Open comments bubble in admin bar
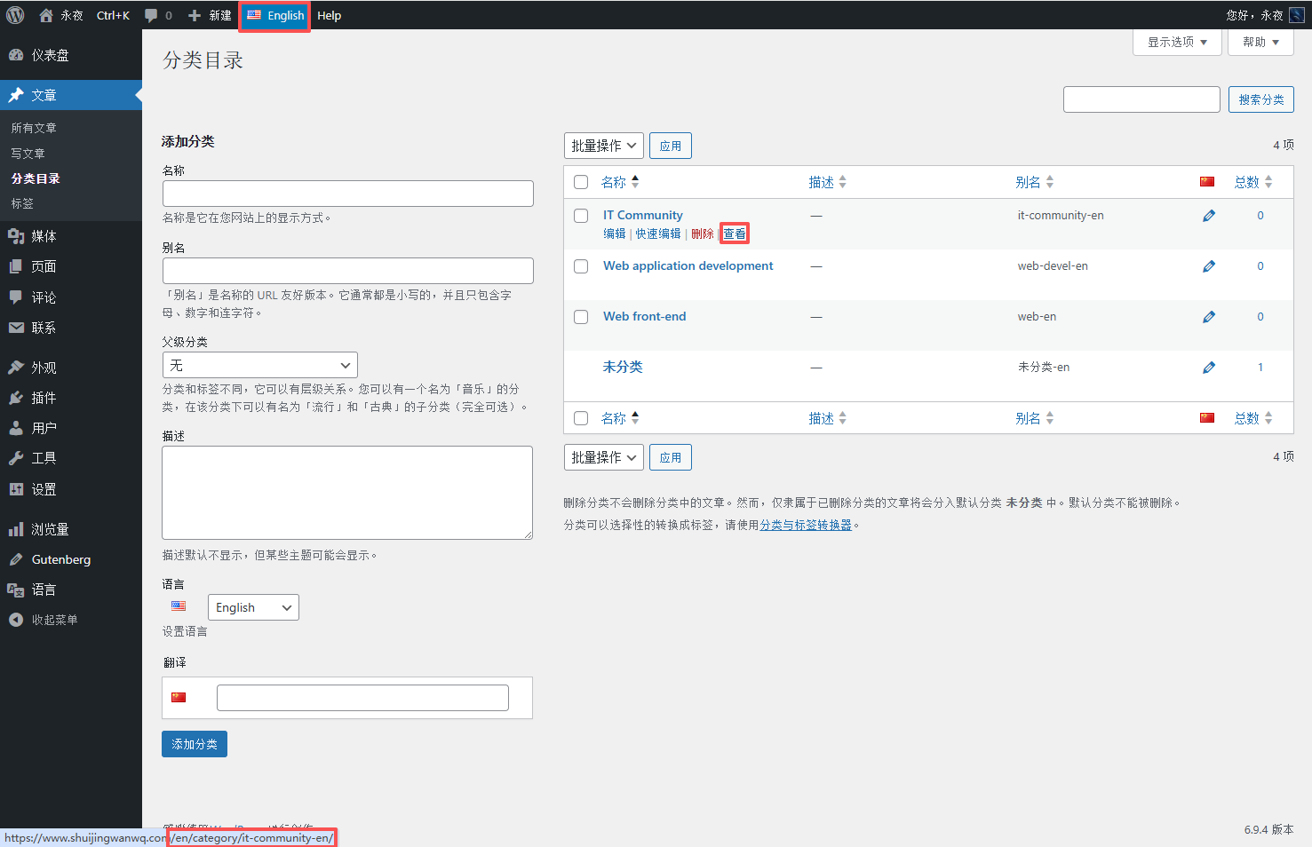 (x=158, y=15)
